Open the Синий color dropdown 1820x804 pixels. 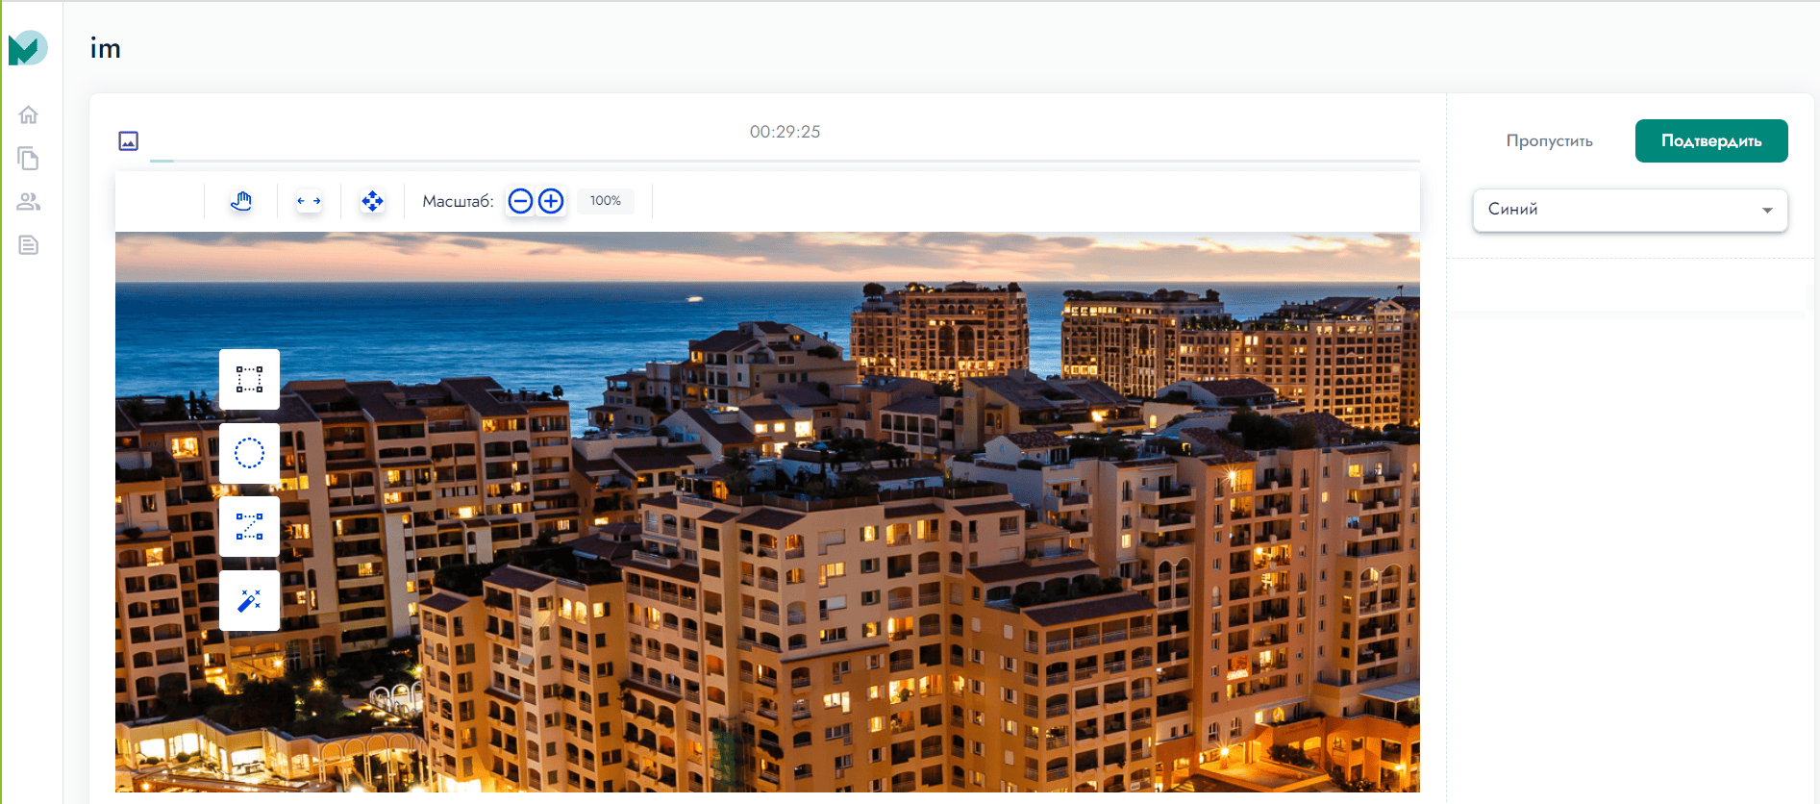(x=1631, y=210)
